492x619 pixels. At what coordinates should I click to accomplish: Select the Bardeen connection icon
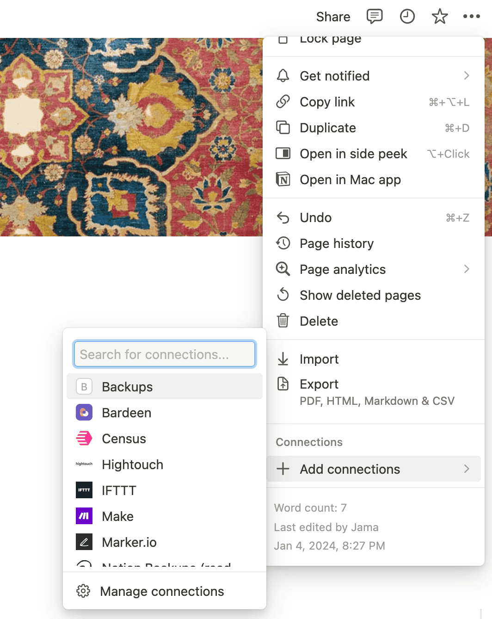84,412
